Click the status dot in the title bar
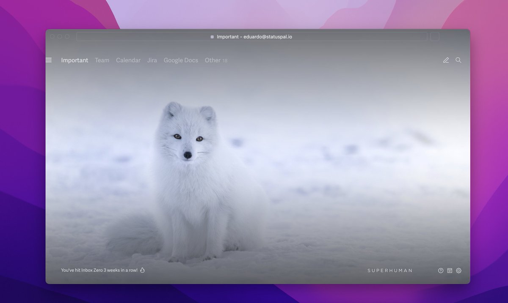The width and height of the screenshot is (508, 303). pos(212,36)
